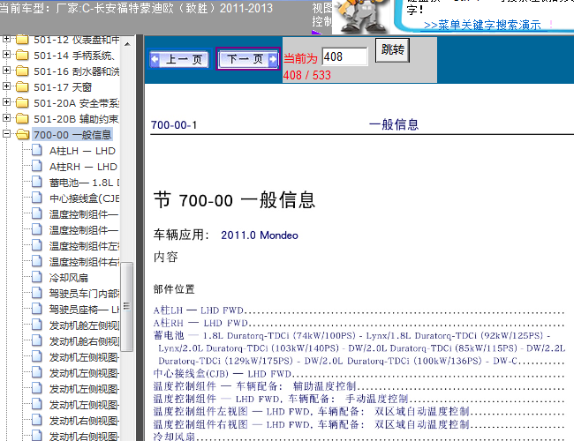The width and height of the screenshot is (574, 441).
Task: Open 发动机舱右侧视图 tree entry
Action: [x=84, y=340]
